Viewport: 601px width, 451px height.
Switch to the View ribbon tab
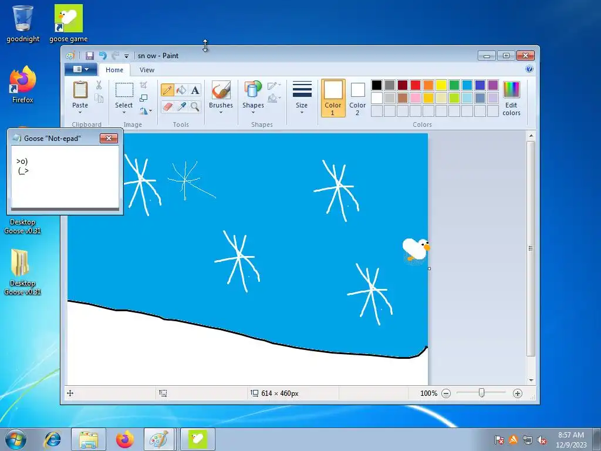[147, 70]
